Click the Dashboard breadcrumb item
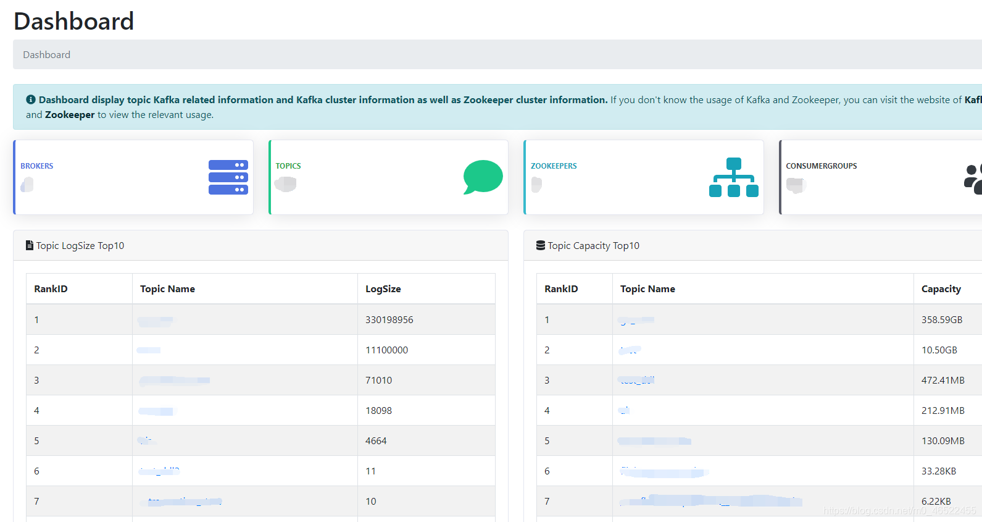Viewport: 982px width, 522px height. 47,55
